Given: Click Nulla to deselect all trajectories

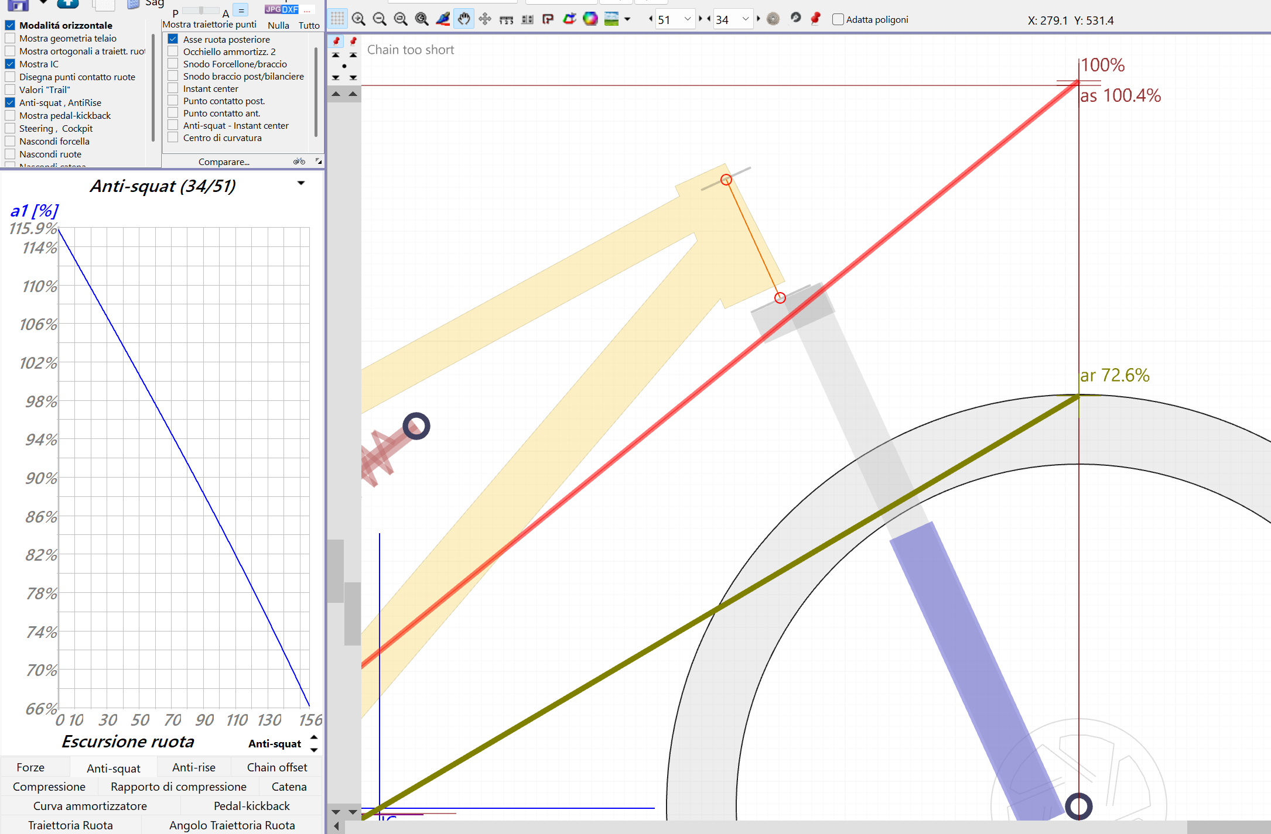Looking at the screenshot, I should (278, 25).
